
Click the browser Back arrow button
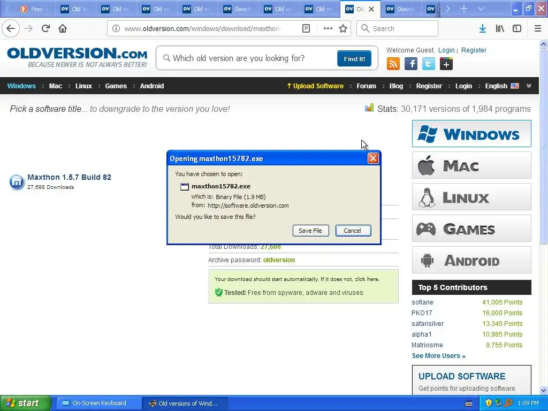coord(11,28)
